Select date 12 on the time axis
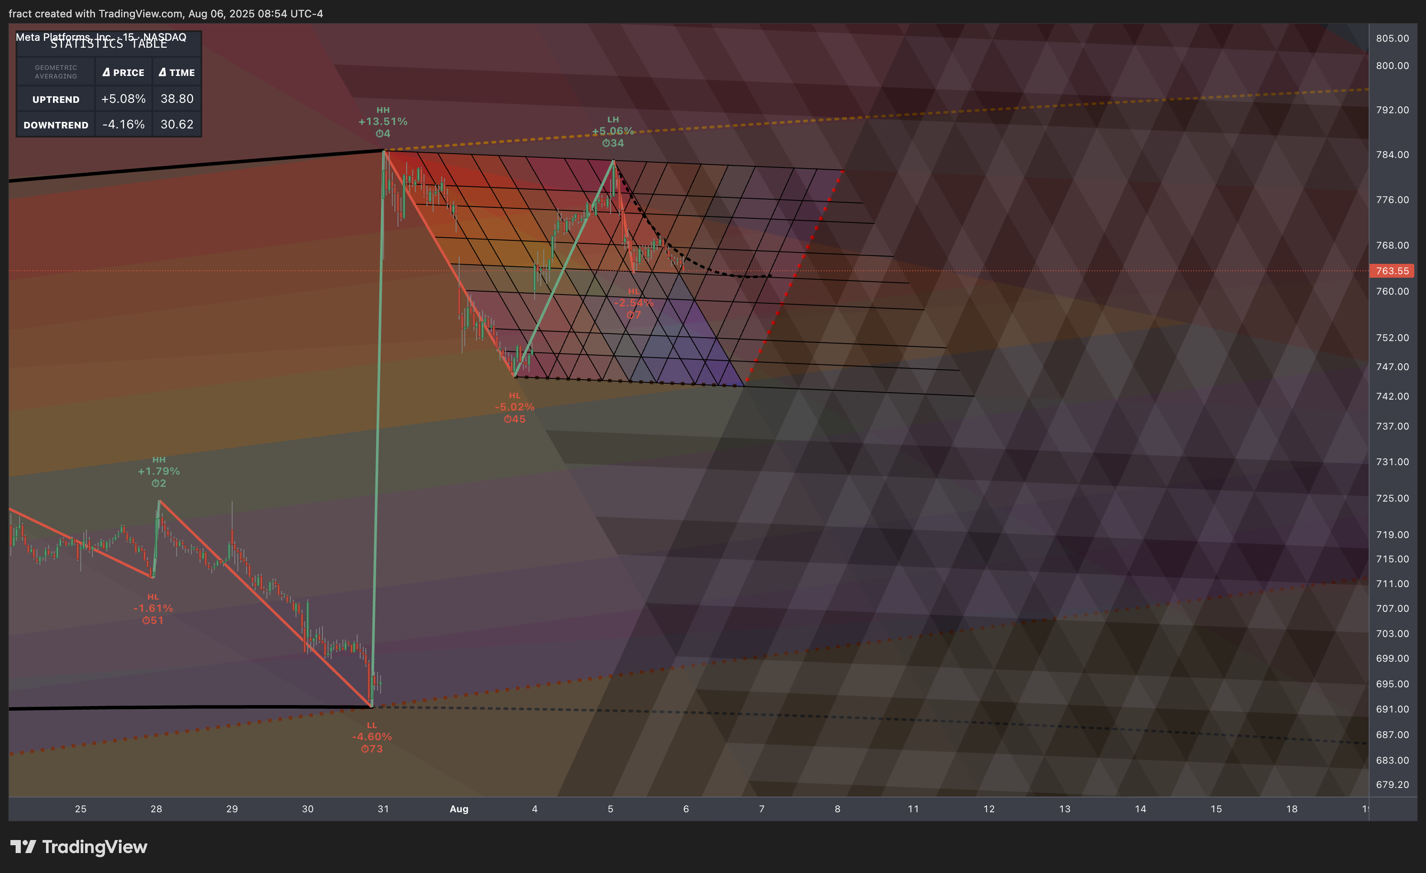 pyautogui.click(x=989, y=809)
